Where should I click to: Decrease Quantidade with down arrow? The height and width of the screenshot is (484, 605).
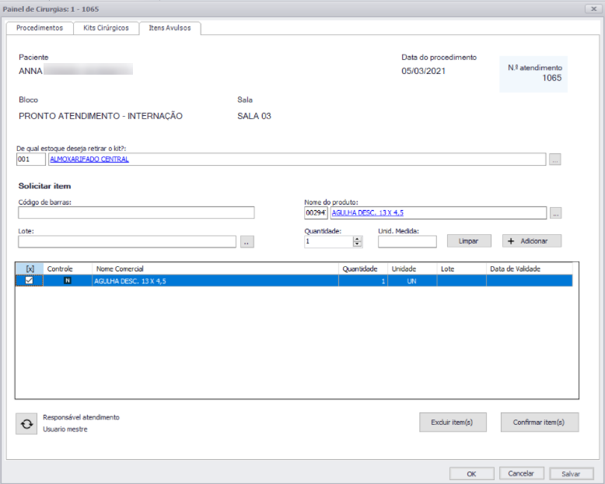point(357,244)
